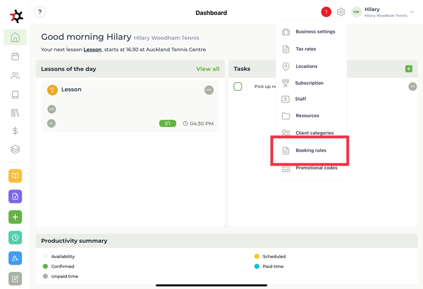Open Business settings menu item
Viewport: 423px width, 289px height.
tap(315, 32)
